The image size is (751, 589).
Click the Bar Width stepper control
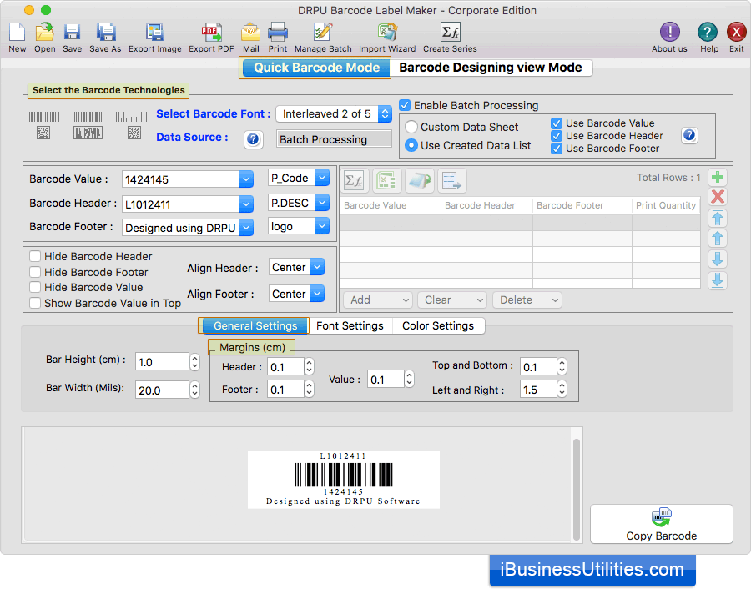pos(194,390)
